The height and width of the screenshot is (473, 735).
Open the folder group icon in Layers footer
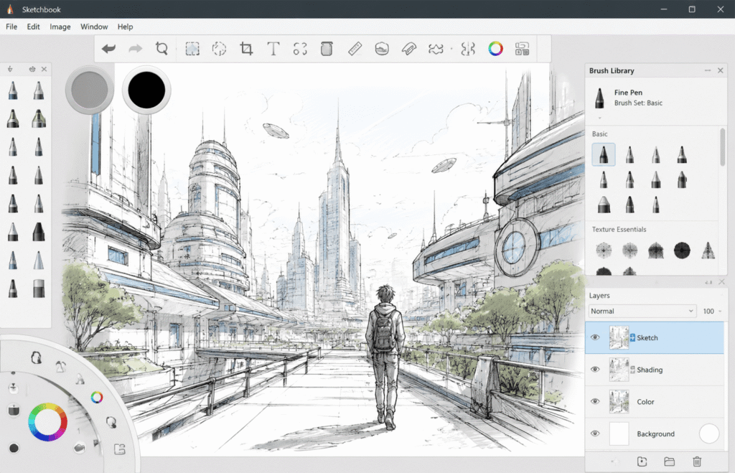pyautogui.click(x=670, y=462)
